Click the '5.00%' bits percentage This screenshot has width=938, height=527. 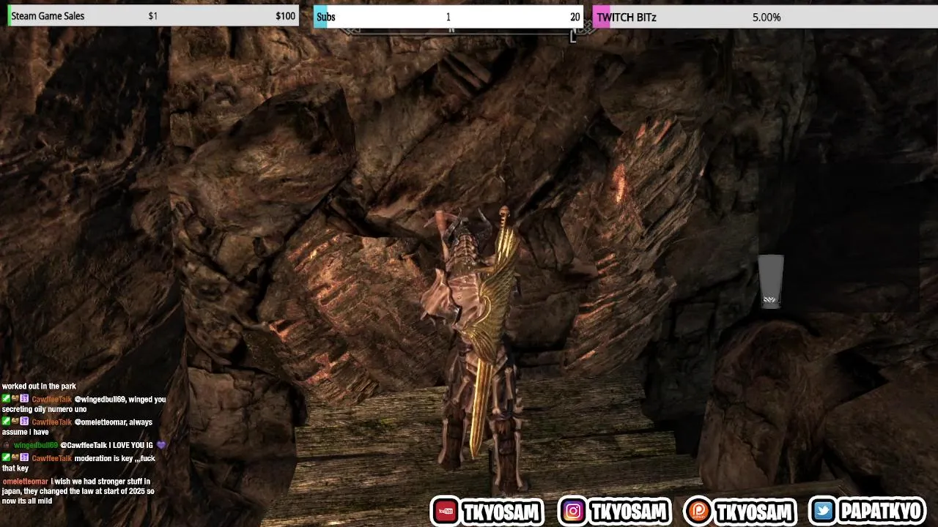(767, 18)
